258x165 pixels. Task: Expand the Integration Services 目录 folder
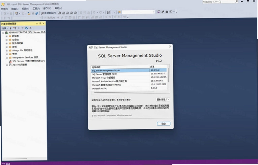pyautogui.click(x=7, y=58)
